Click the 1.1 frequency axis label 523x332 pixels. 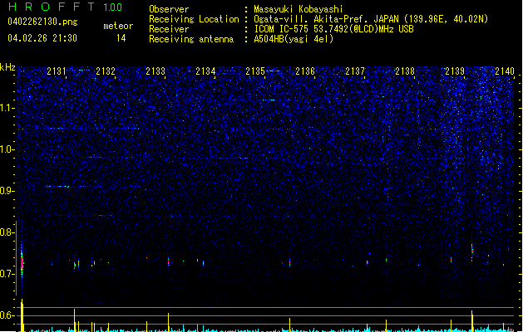tap(7, 108)
